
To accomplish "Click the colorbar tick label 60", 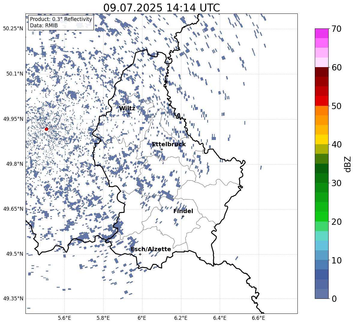I will pyautogui.click(x=336, y=67).
